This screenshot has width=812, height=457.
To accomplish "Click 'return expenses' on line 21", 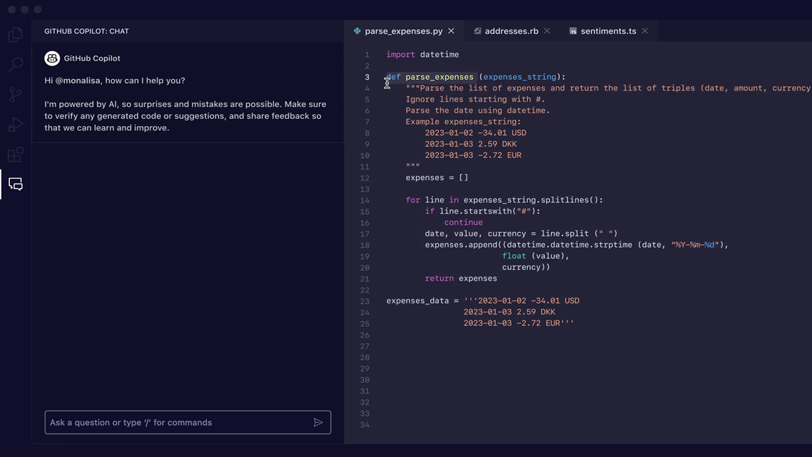I will click(461, 278).
